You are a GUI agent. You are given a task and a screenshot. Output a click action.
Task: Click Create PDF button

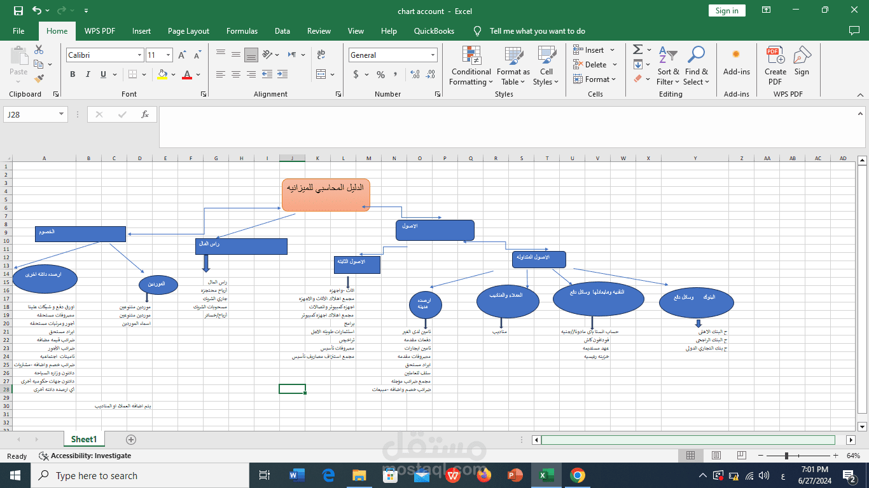[x=775, y=65]
